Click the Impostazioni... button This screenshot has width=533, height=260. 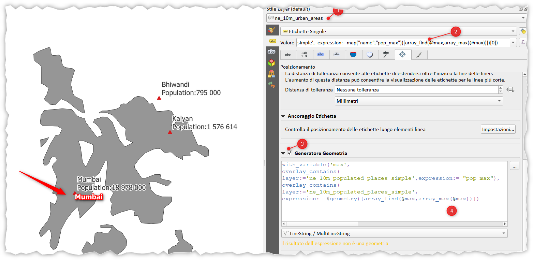(x=498, y=130)
